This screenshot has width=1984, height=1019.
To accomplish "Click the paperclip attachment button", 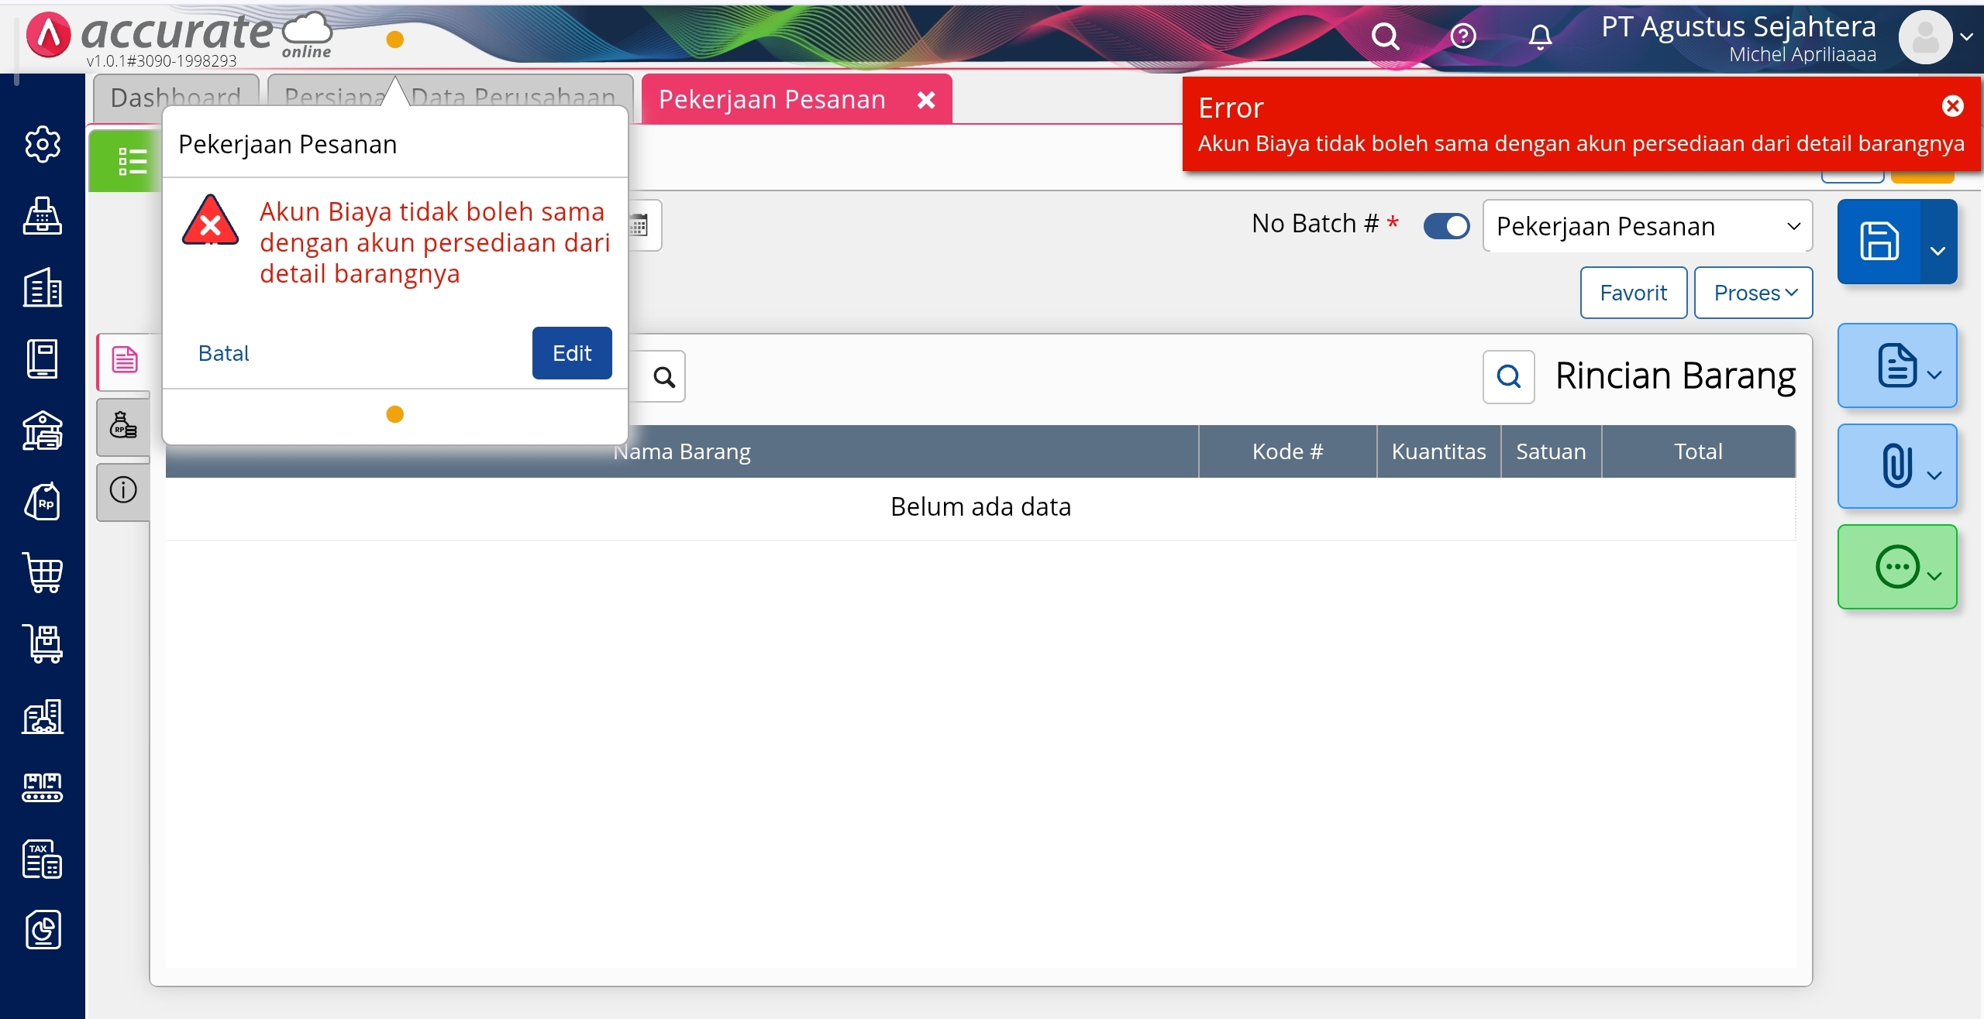I will coord(1896,466).
